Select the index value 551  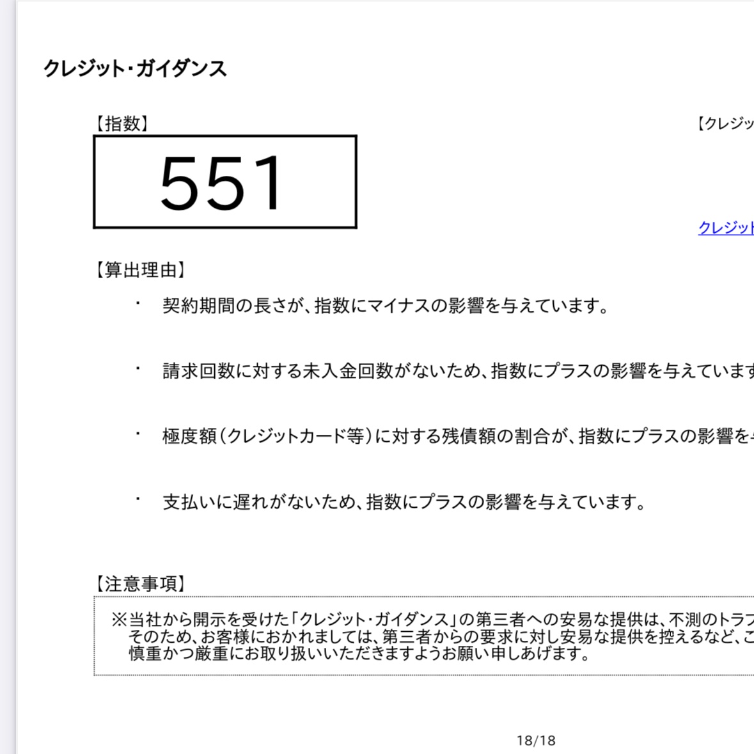pos(220,183)
